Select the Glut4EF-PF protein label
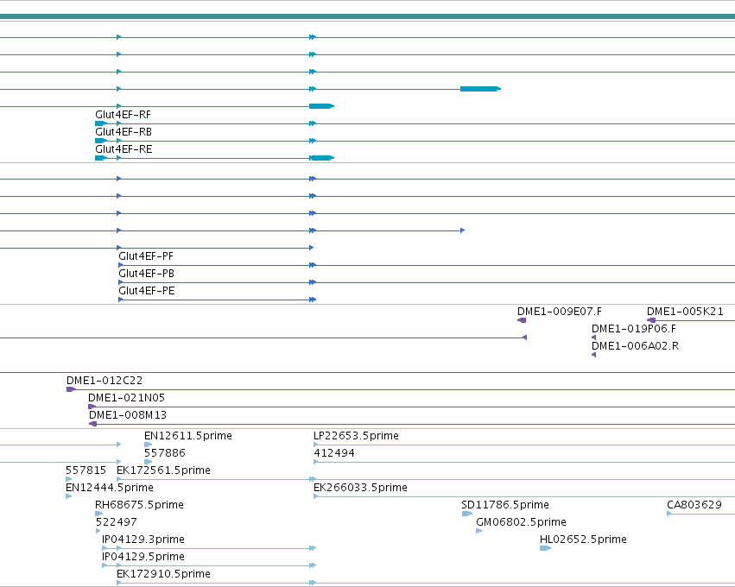 (146, 256)
